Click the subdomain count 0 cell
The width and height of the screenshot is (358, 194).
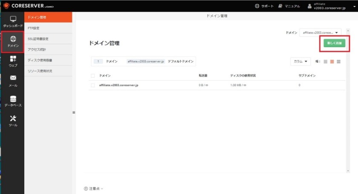coord(299,85)
